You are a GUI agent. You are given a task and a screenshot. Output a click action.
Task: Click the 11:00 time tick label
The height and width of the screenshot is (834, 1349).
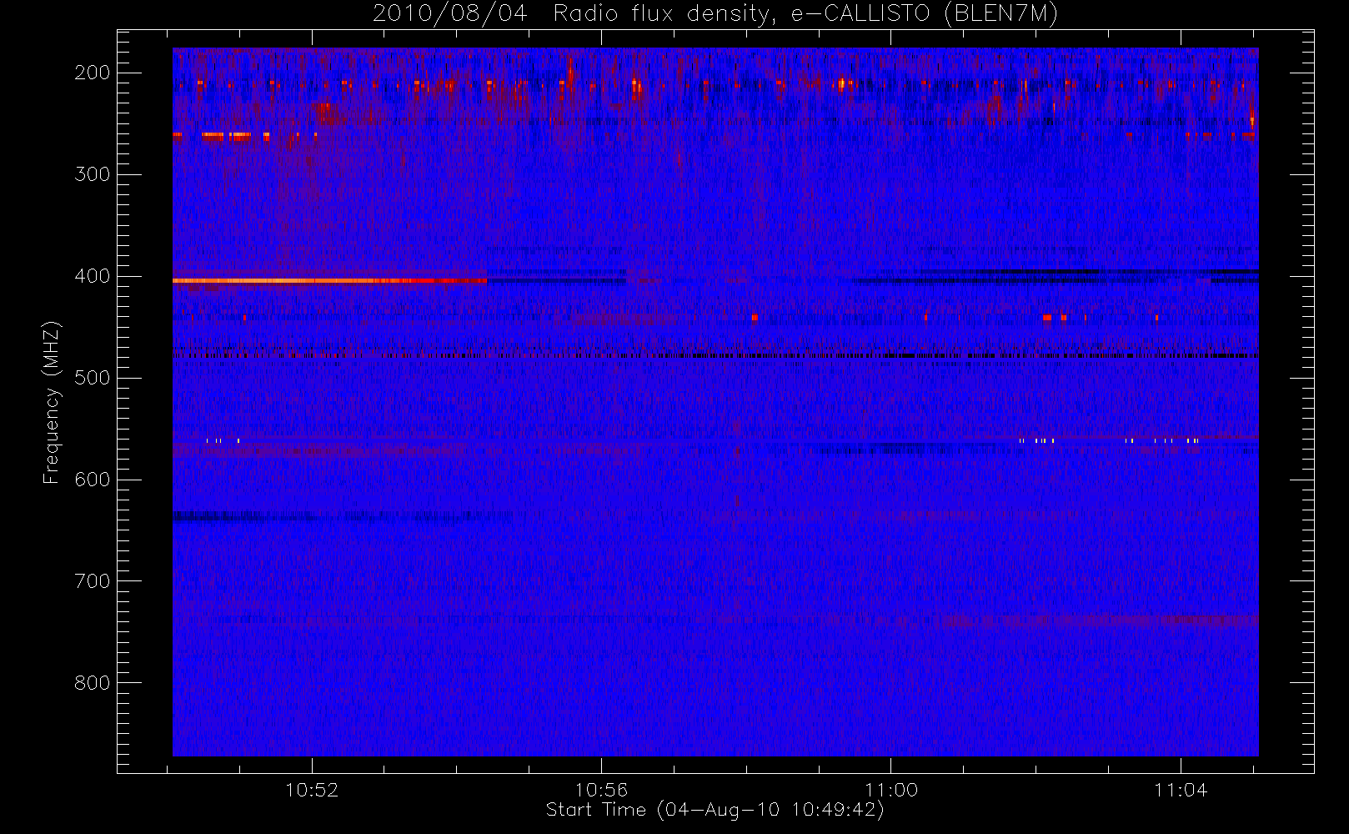[891, 790]
